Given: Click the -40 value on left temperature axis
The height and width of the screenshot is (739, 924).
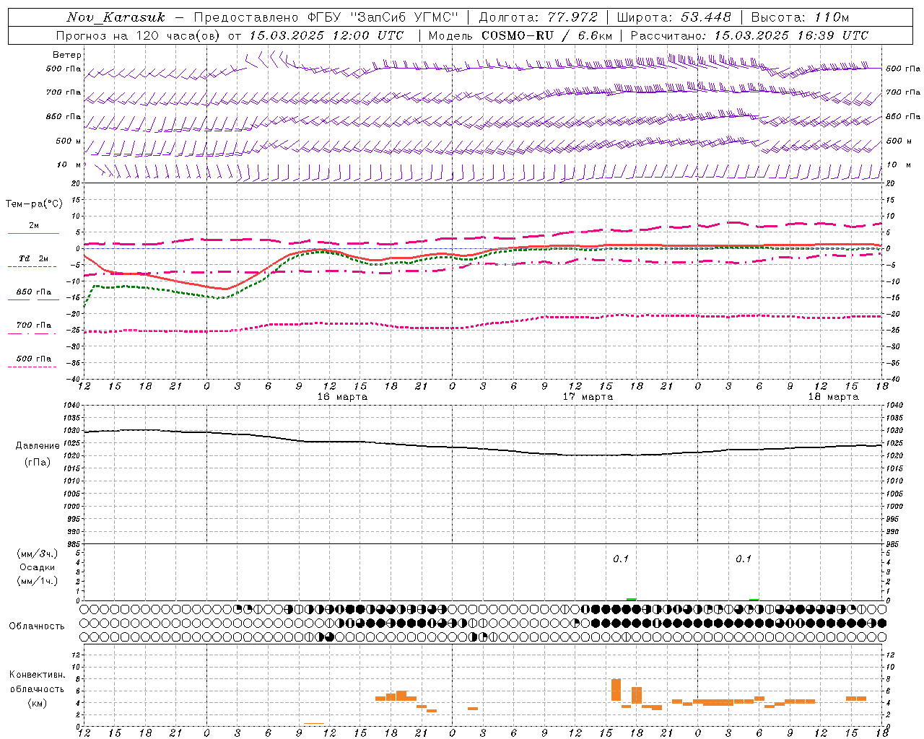Looking at the screenshot, I should [74, 380].
